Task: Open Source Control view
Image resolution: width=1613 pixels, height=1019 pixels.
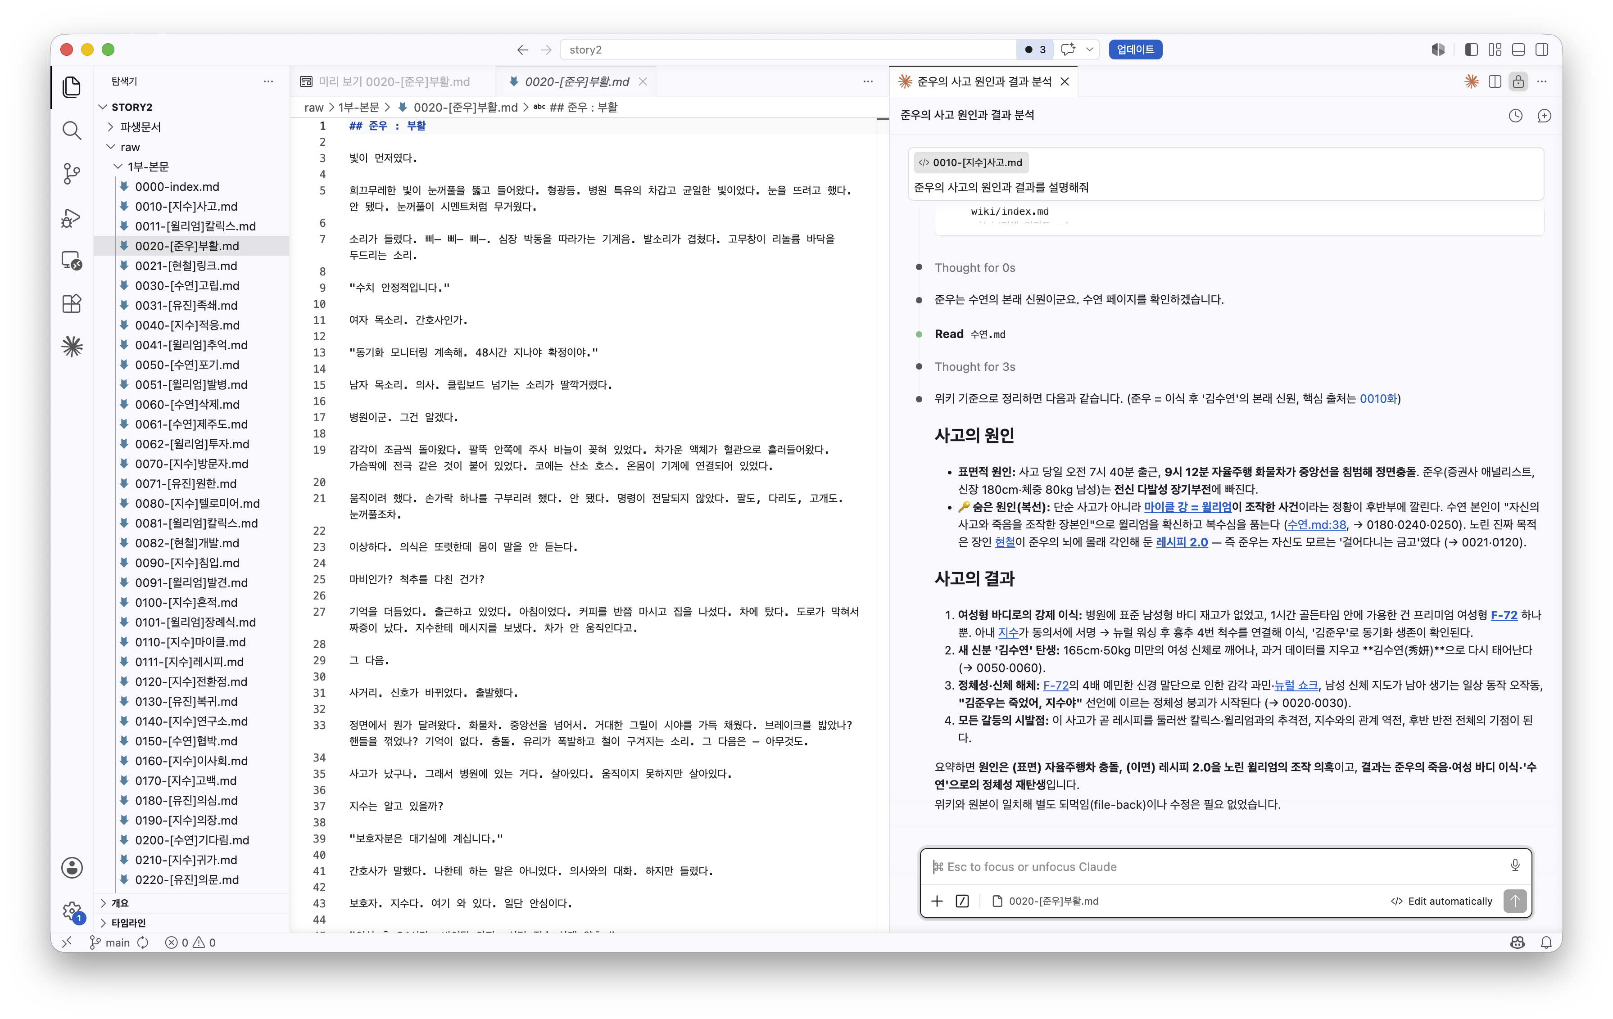Action: point(72,173)
